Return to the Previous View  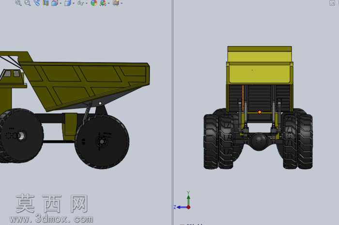point(37,3)
